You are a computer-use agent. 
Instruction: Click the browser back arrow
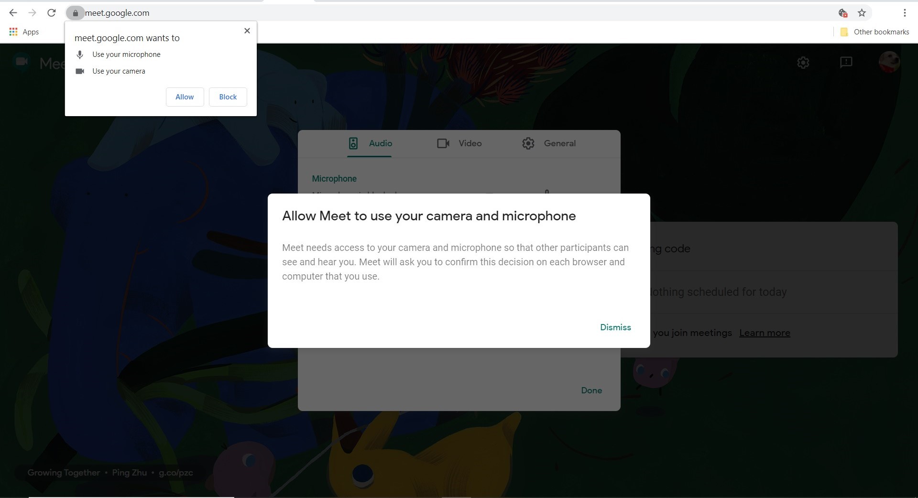click(x=13, y=13)
